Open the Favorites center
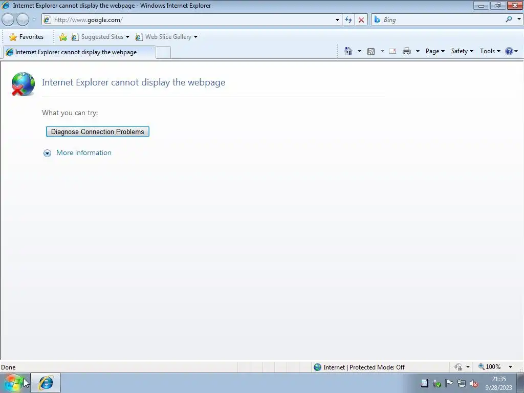 (27, 37)
